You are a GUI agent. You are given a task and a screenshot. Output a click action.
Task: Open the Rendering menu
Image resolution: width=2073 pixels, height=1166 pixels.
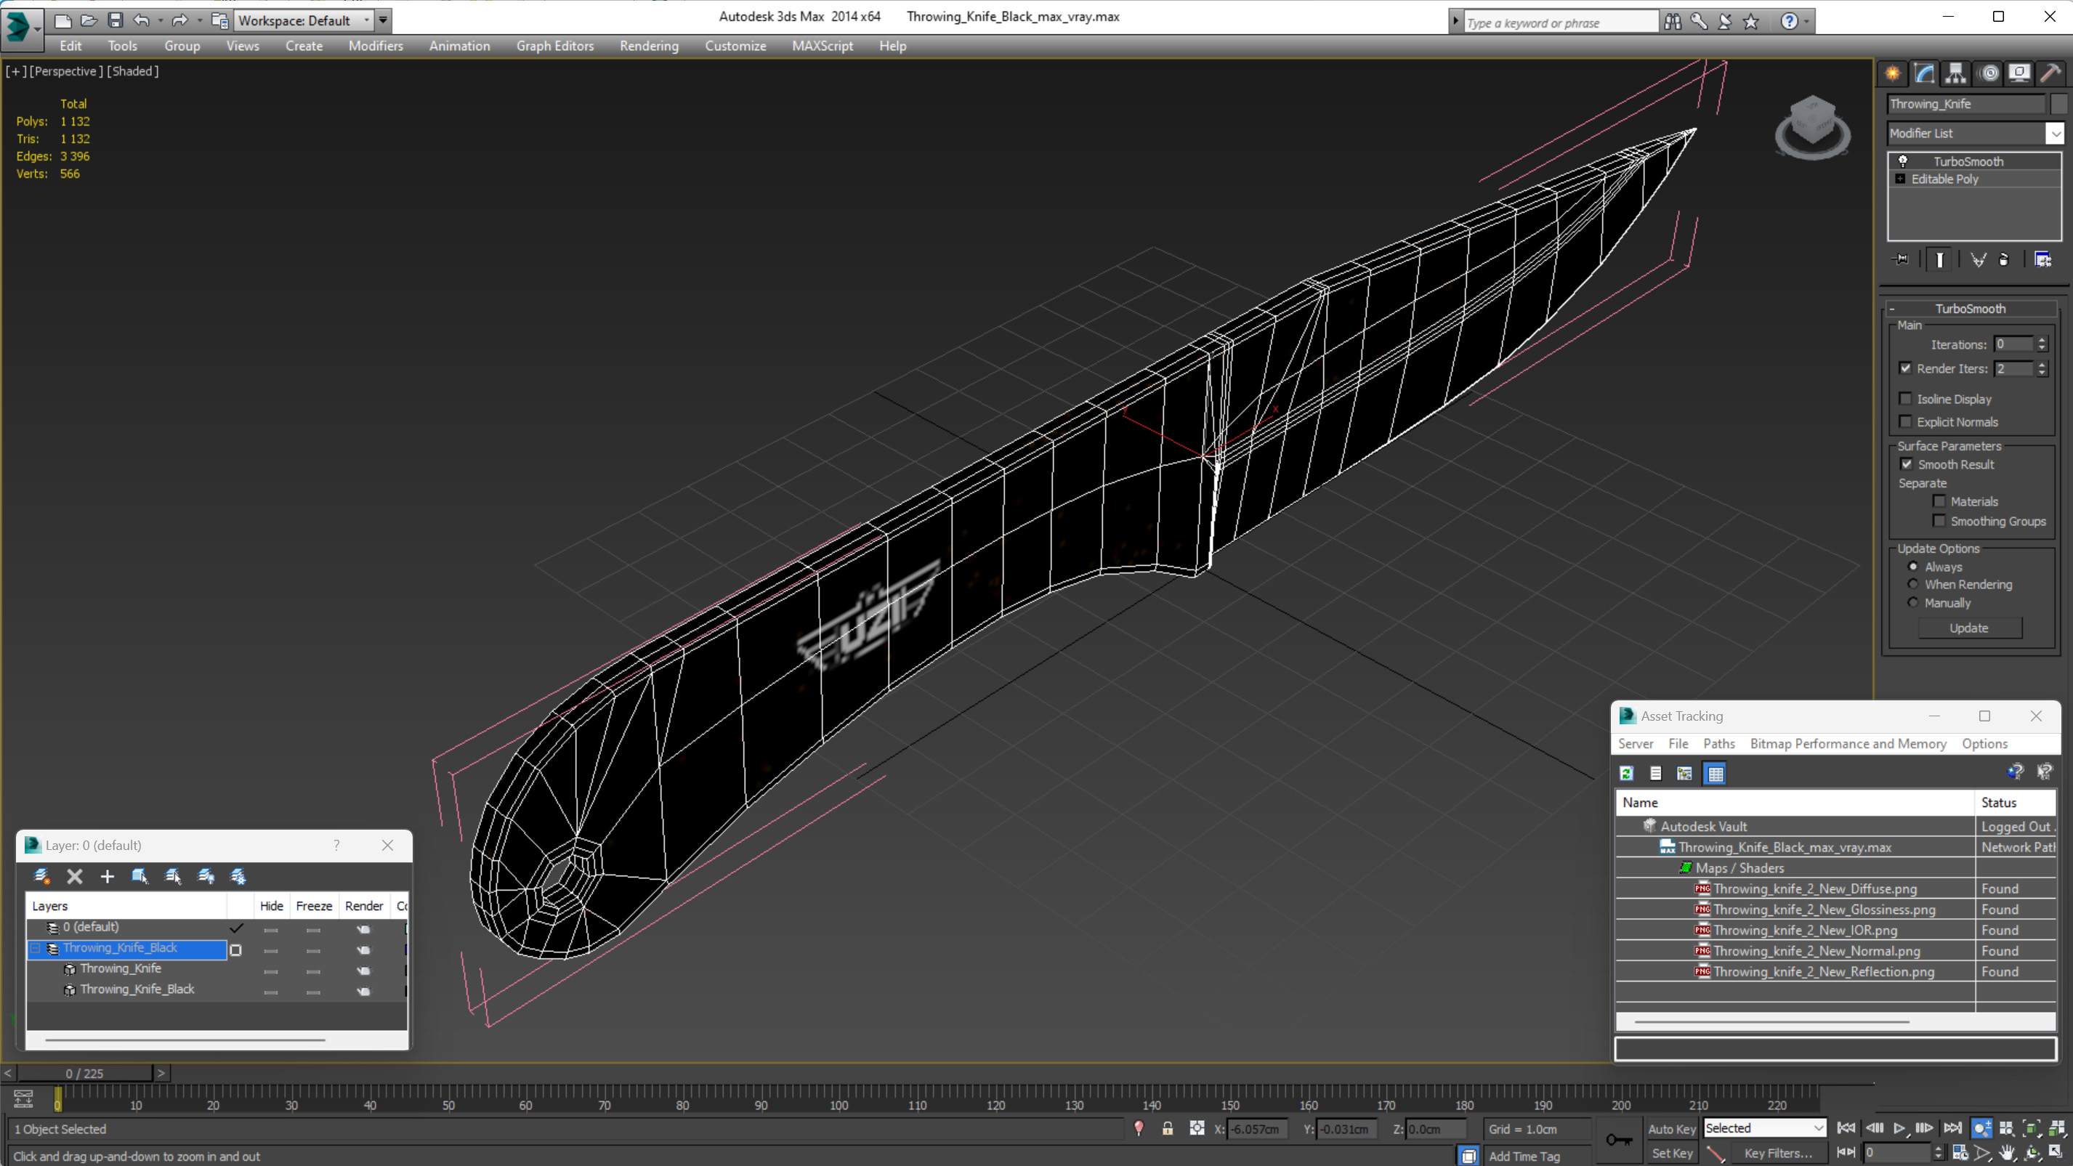point(649,46)
